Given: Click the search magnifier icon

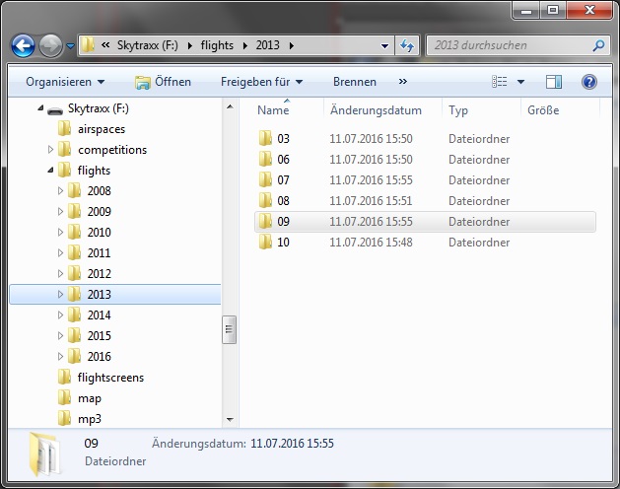Looking at the screenshot, I should click(x=598, y=45).
